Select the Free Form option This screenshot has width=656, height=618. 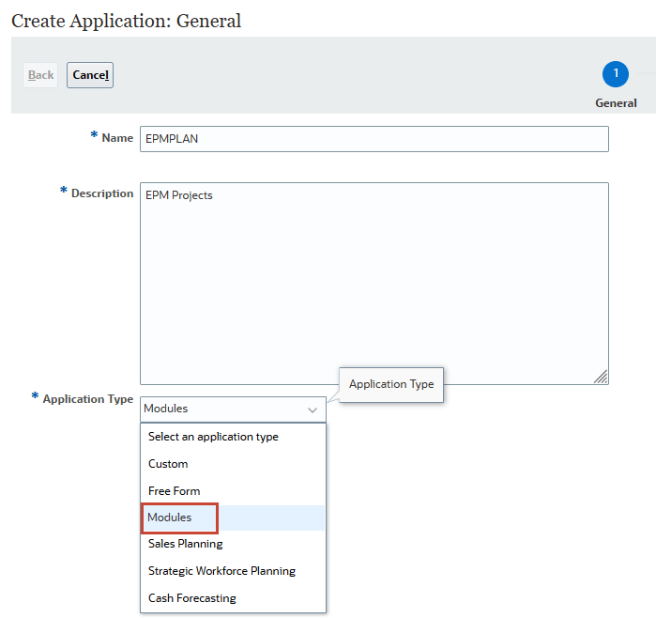pos(233,490)
